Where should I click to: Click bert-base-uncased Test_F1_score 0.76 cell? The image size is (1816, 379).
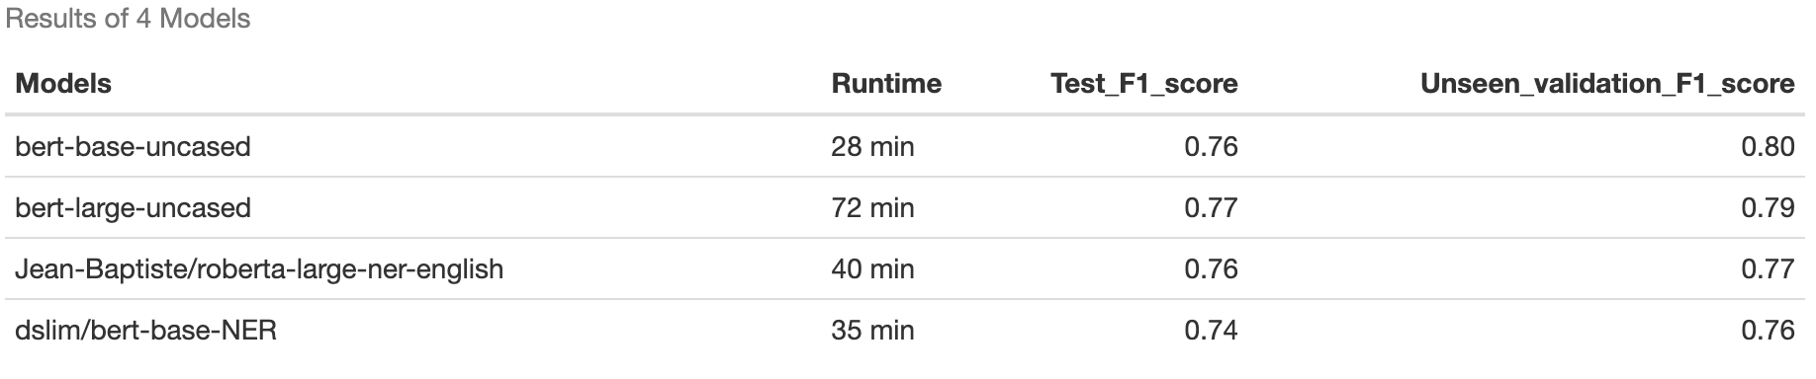point(1211,147)
